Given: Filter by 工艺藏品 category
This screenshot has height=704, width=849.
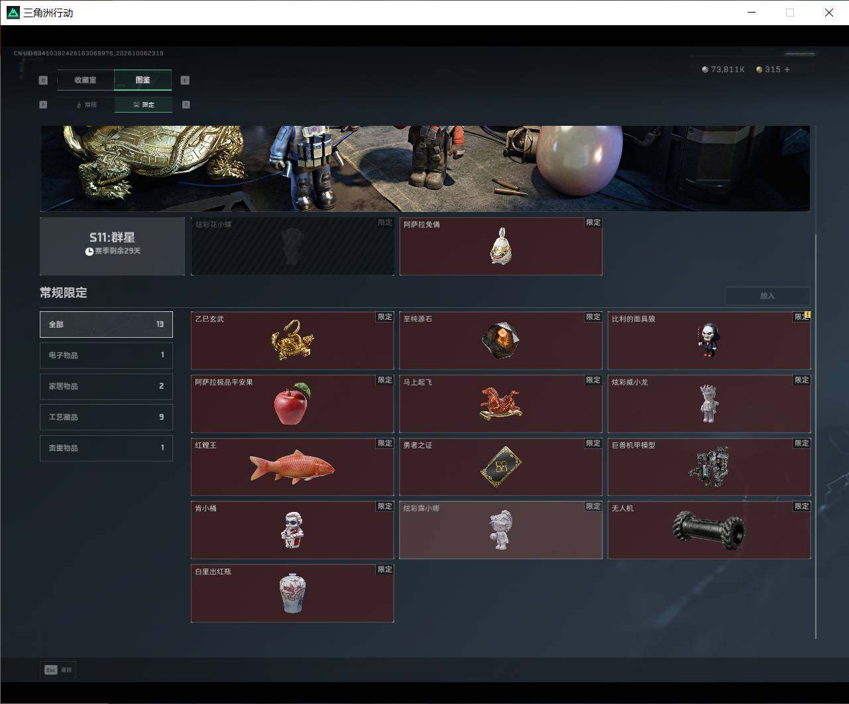Looking at the screenshot, I should pyautogui.click(x=106, y=417).
